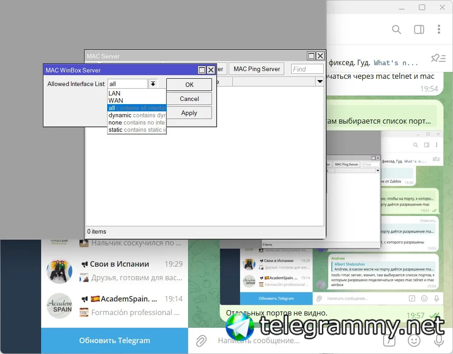
Task: Select WAN in the interface list
Action: pos(137,100)
